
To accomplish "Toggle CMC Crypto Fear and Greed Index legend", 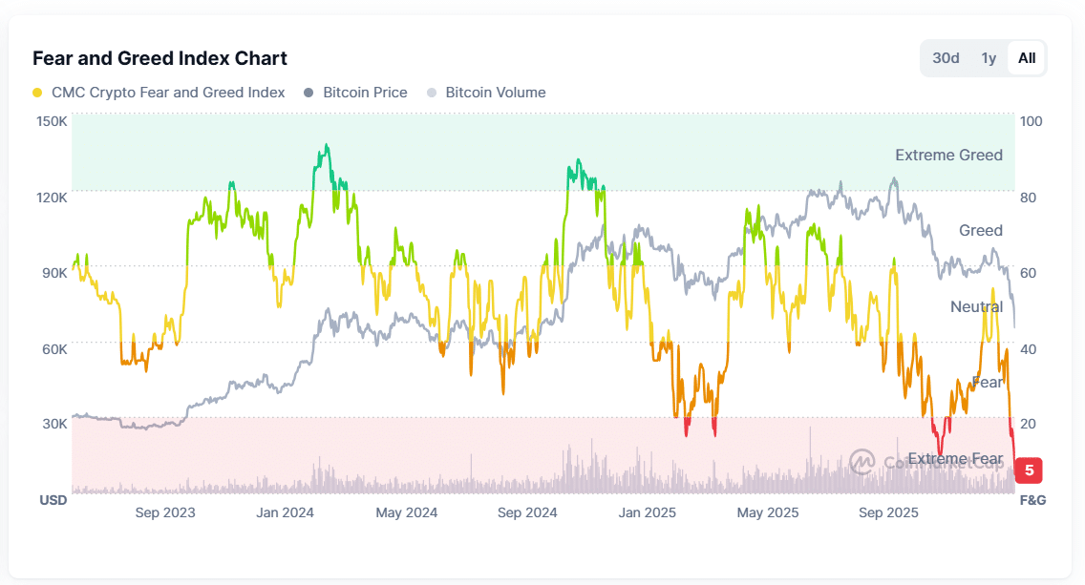I will tap(159, 93).
